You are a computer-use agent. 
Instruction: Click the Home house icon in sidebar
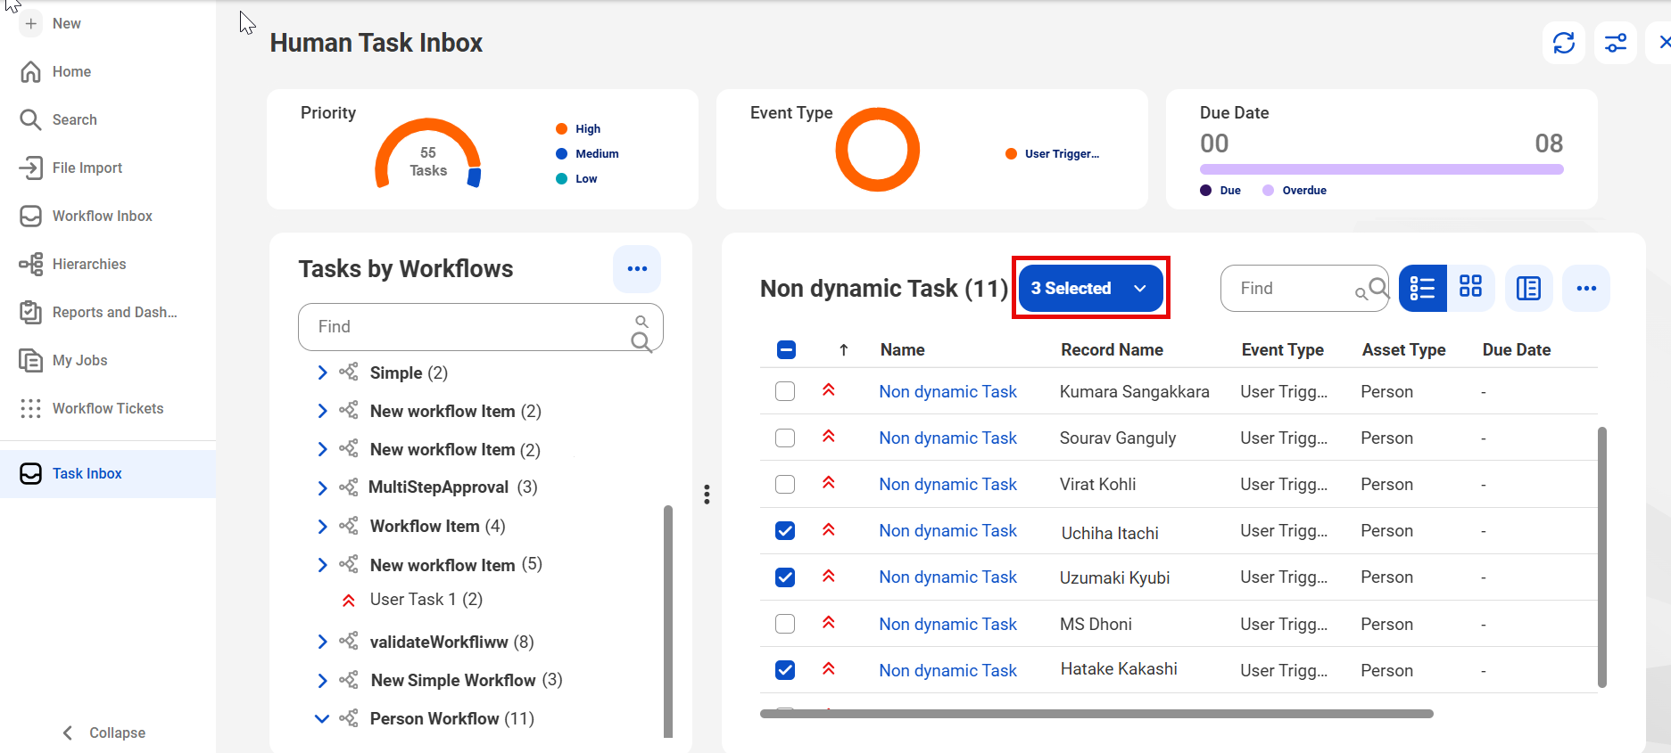pos(31,71)
